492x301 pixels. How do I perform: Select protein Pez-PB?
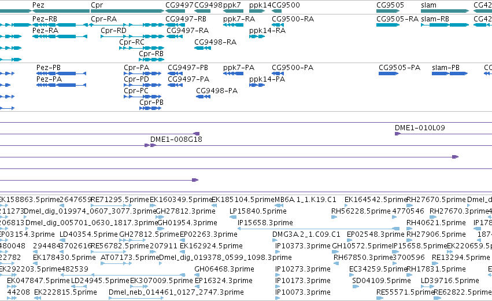[x=61, y=74]
